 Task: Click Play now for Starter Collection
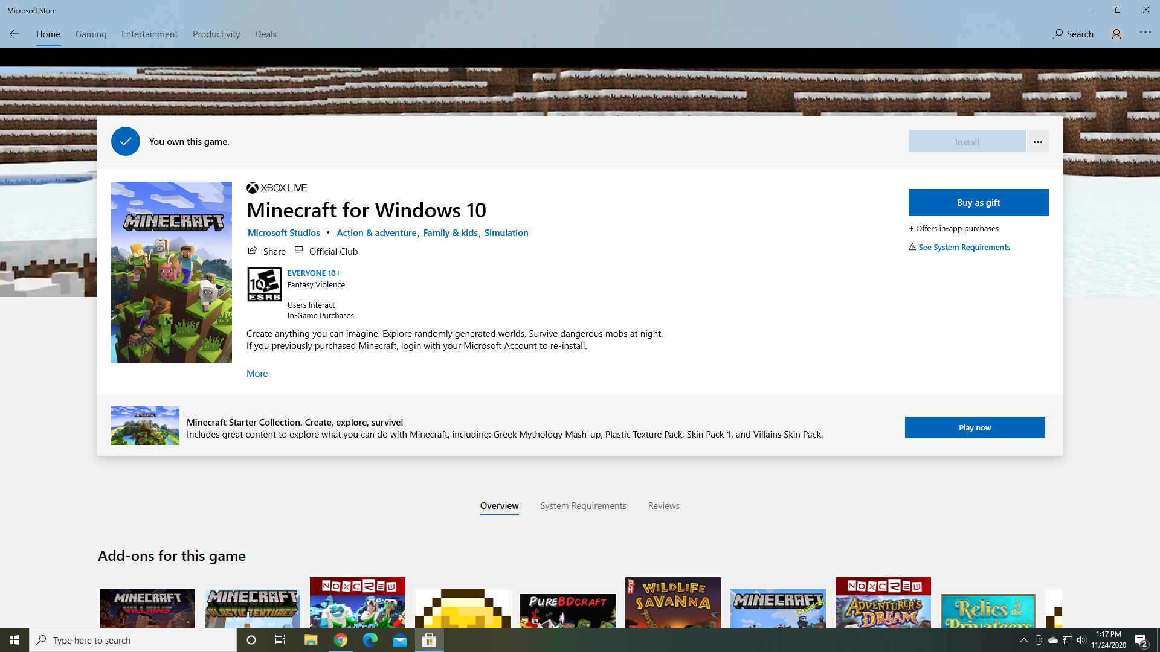[x=975, y=427]
